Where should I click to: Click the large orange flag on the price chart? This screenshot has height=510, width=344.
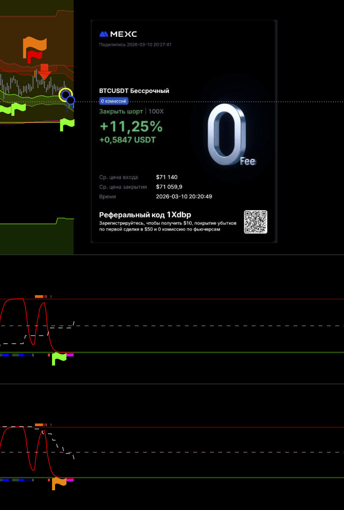[35, 45]
